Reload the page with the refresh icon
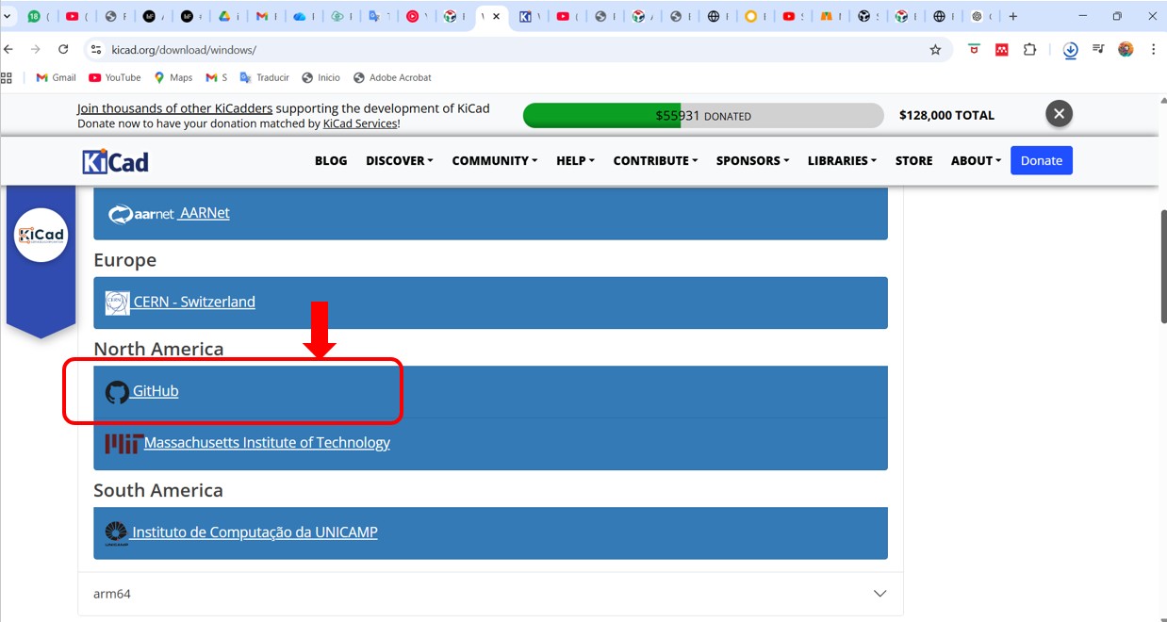The height and width of the screenshot is (622, 1167). (63, 49)
